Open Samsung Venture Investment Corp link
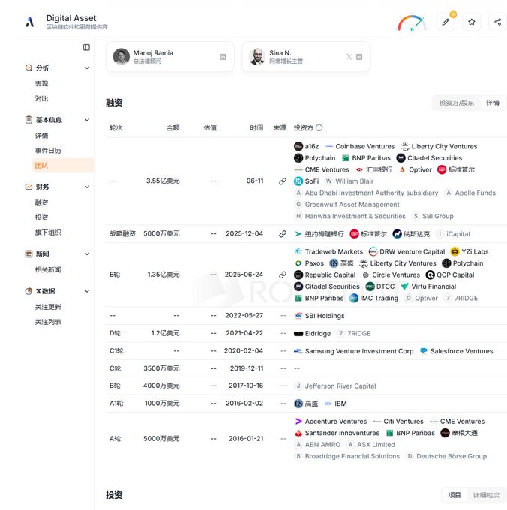Image resolution: width=507 pixels, height=510 pixels. tap(353, 351)
